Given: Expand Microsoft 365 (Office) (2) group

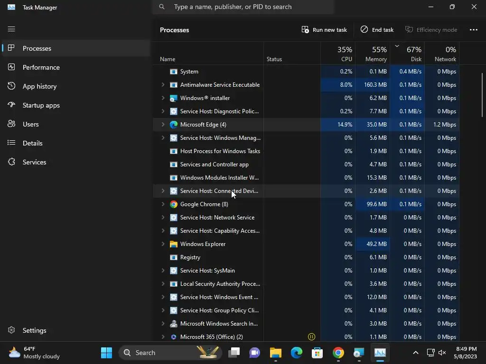Looking at the screenshot, I should (163, 337).
